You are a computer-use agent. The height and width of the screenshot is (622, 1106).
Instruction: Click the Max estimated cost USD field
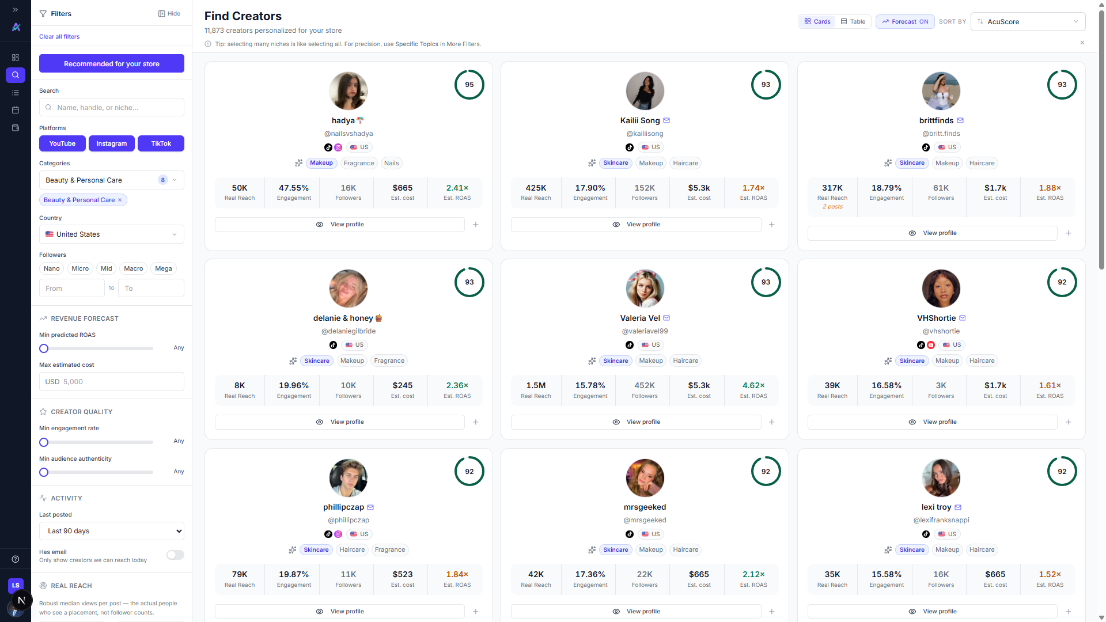112,382
